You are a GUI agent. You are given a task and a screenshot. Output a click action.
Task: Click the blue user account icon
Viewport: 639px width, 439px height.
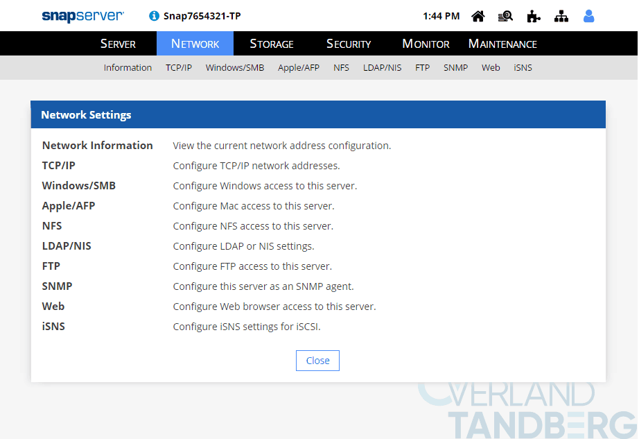[589, 16]
